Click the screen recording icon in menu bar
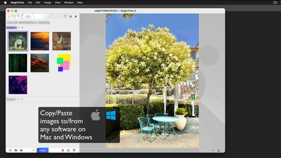The image size is (281, 158). [x=275, y=3]
